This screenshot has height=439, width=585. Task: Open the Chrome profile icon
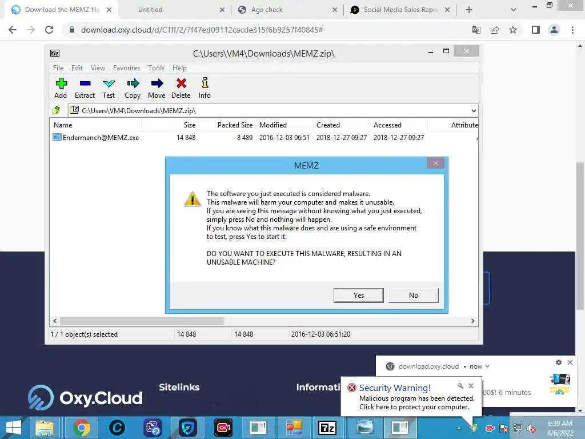tap(554, 30)
